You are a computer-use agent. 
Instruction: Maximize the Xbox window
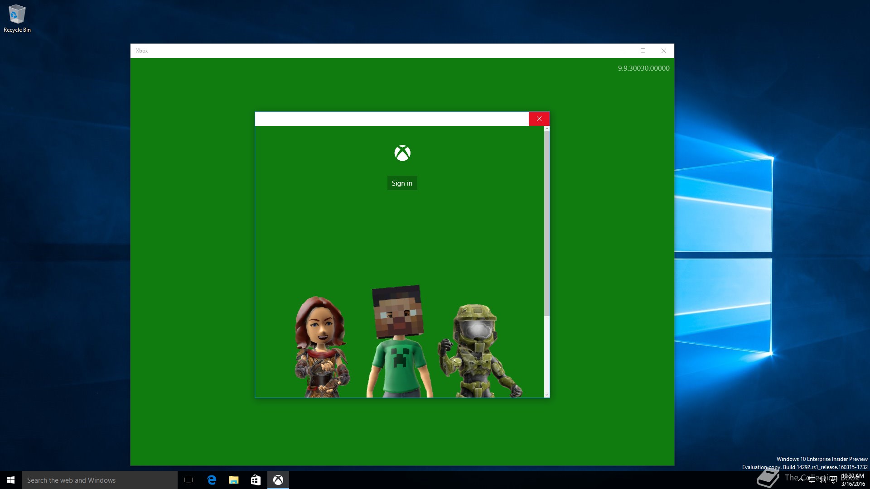[643, 51]
